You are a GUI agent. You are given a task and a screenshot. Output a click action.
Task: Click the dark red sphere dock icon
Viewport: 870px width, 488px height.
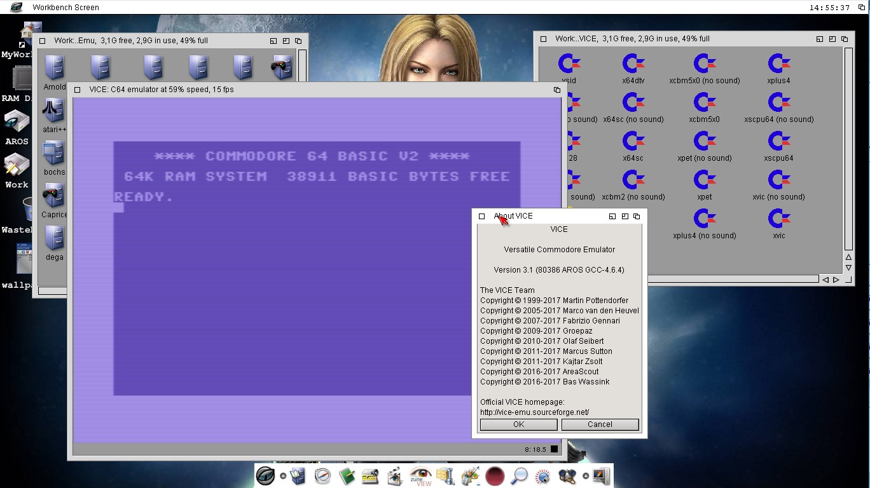tap(495, 475)
